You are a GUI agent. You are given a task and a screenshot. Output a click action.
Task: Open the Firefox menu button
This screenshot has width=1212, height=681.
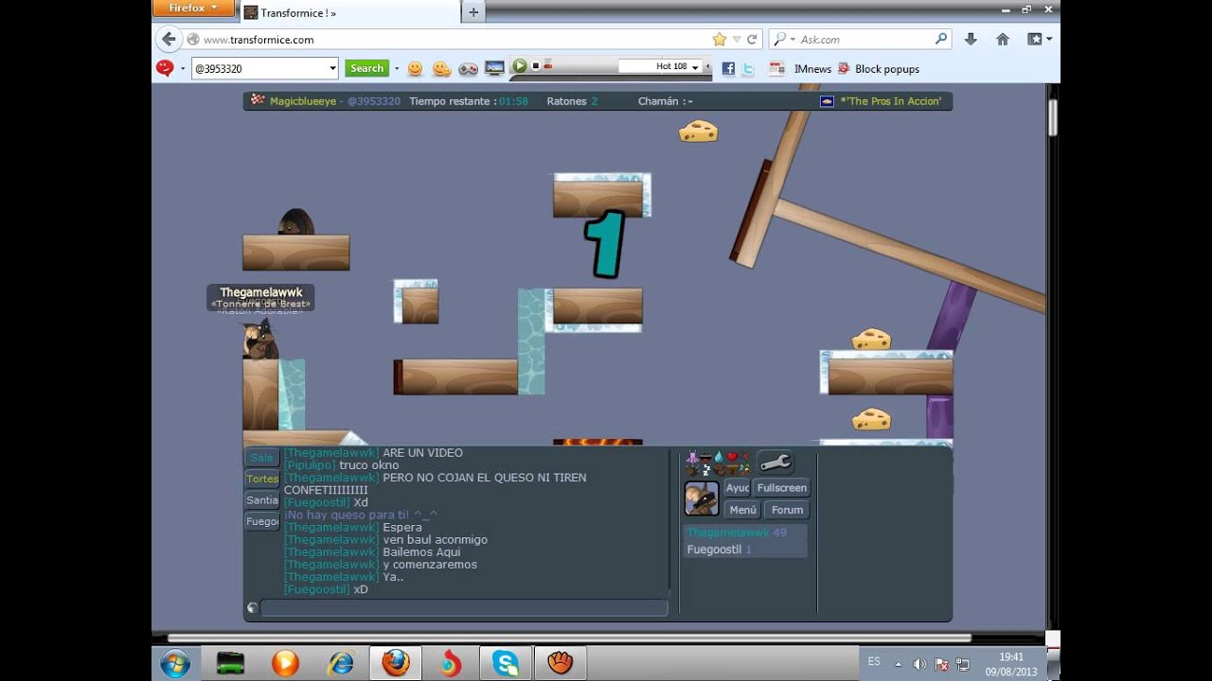pos(193,8)
